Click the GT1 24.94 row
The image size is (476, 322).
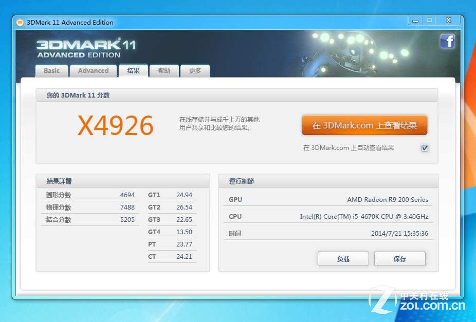(x=172, y=195)
